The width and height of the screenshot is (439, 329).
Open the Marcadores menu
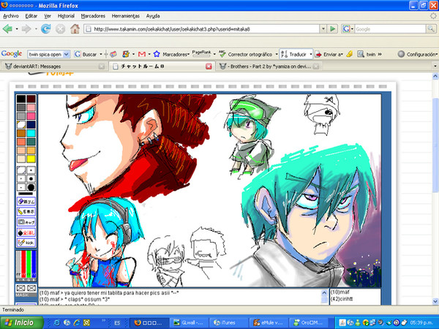pyautogui.click(x=93, y=16)
